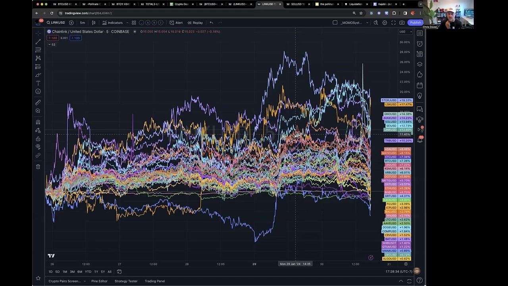Redo the last chart action

[x=221, y=23]
